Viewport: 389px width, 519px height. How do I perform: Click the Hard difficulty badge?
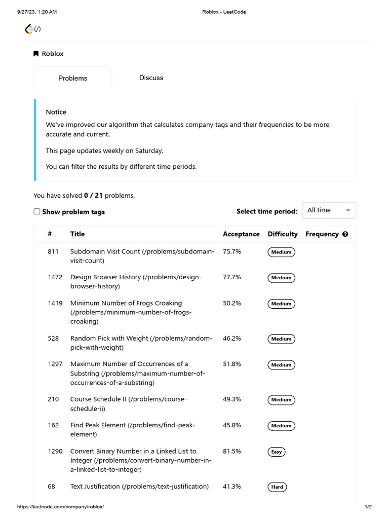click(277, 487)
